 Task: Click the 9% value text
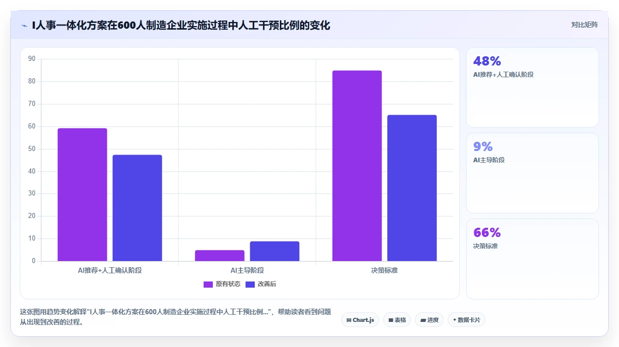pos(483,147)
